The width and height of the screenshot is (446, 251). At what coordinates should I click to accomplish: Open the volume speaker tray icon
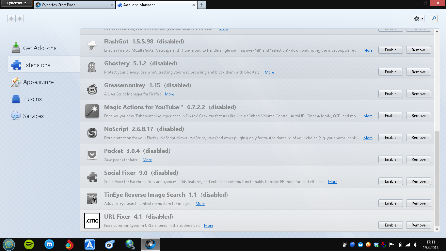pyautogui.click(x=415, y=244)
